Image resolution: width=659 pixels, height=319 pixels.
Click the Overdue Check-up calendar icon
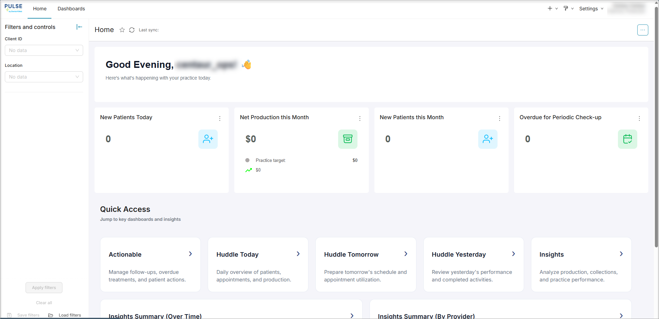click(627, 139)
